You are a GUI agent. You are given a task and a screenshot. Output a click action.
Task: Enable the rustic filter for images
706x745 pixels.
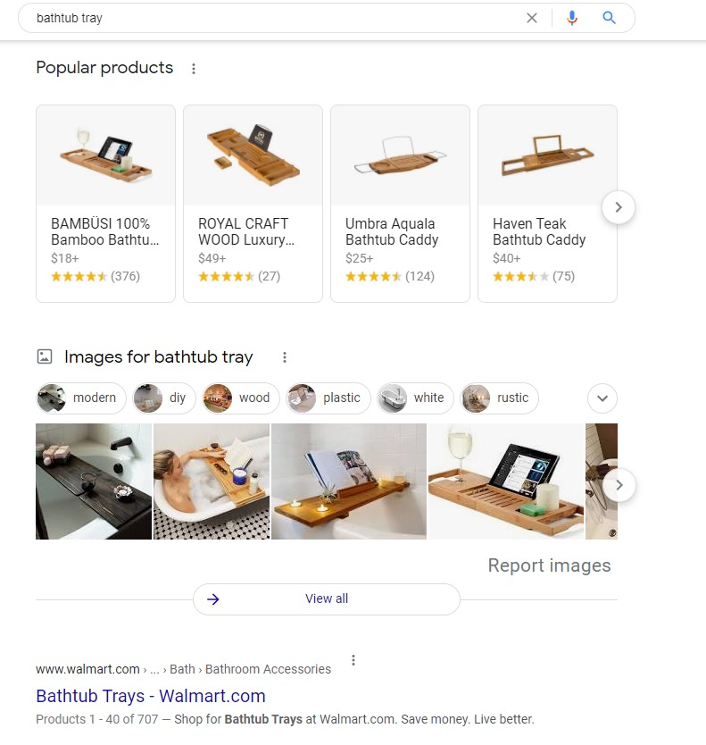[499, 398]
